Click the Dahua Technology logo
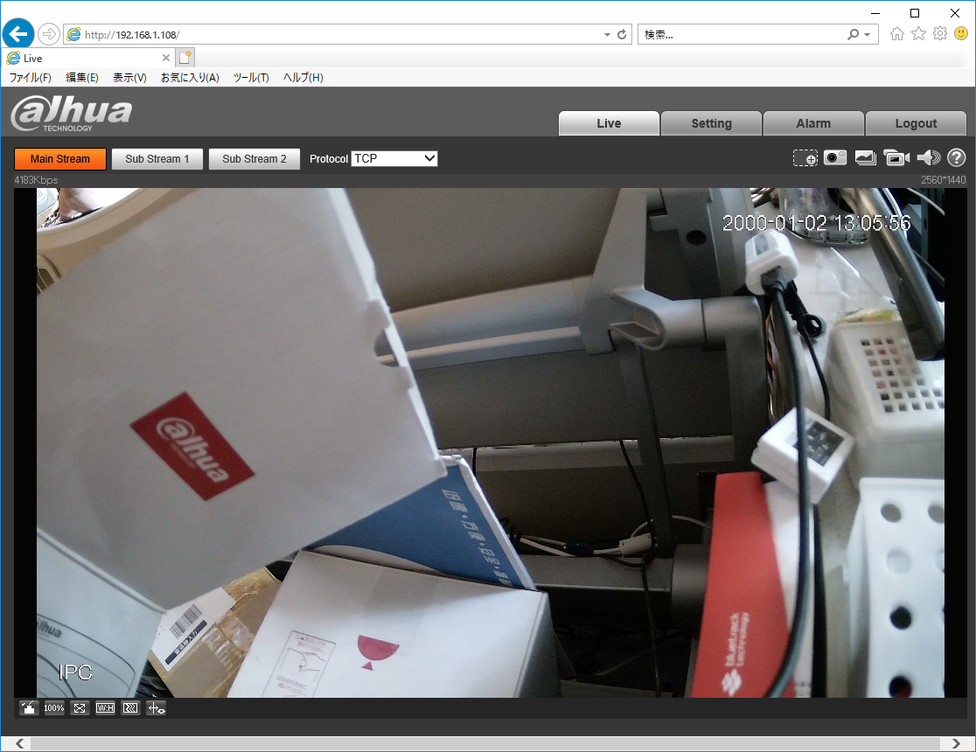Image resolution: width=976 pixels, height=752 pixels. coord(72,114)
